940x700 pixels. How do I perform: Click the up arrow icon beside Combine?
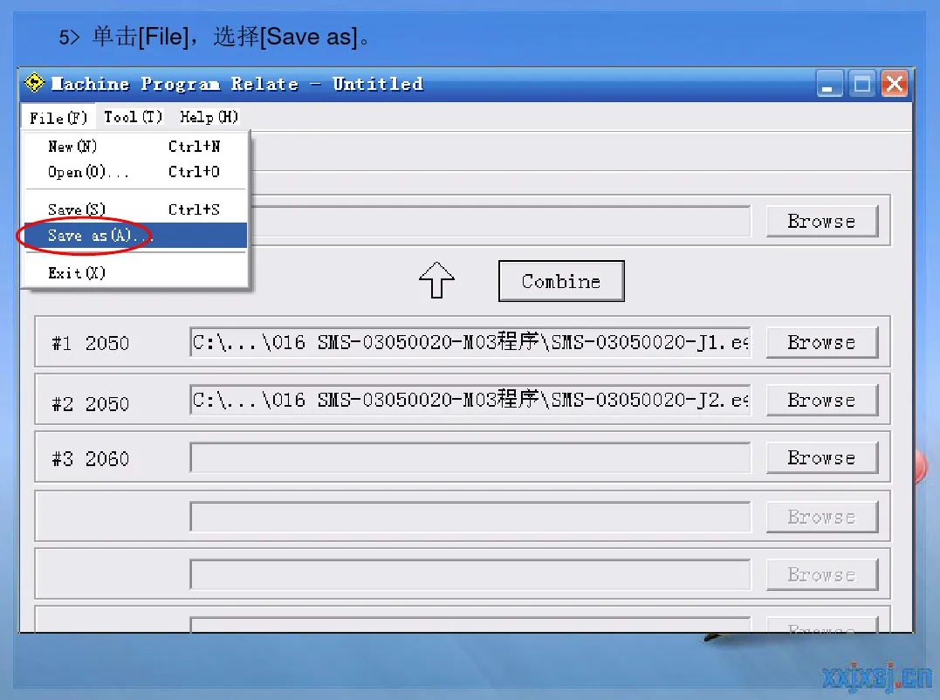(x=436, y=280)
